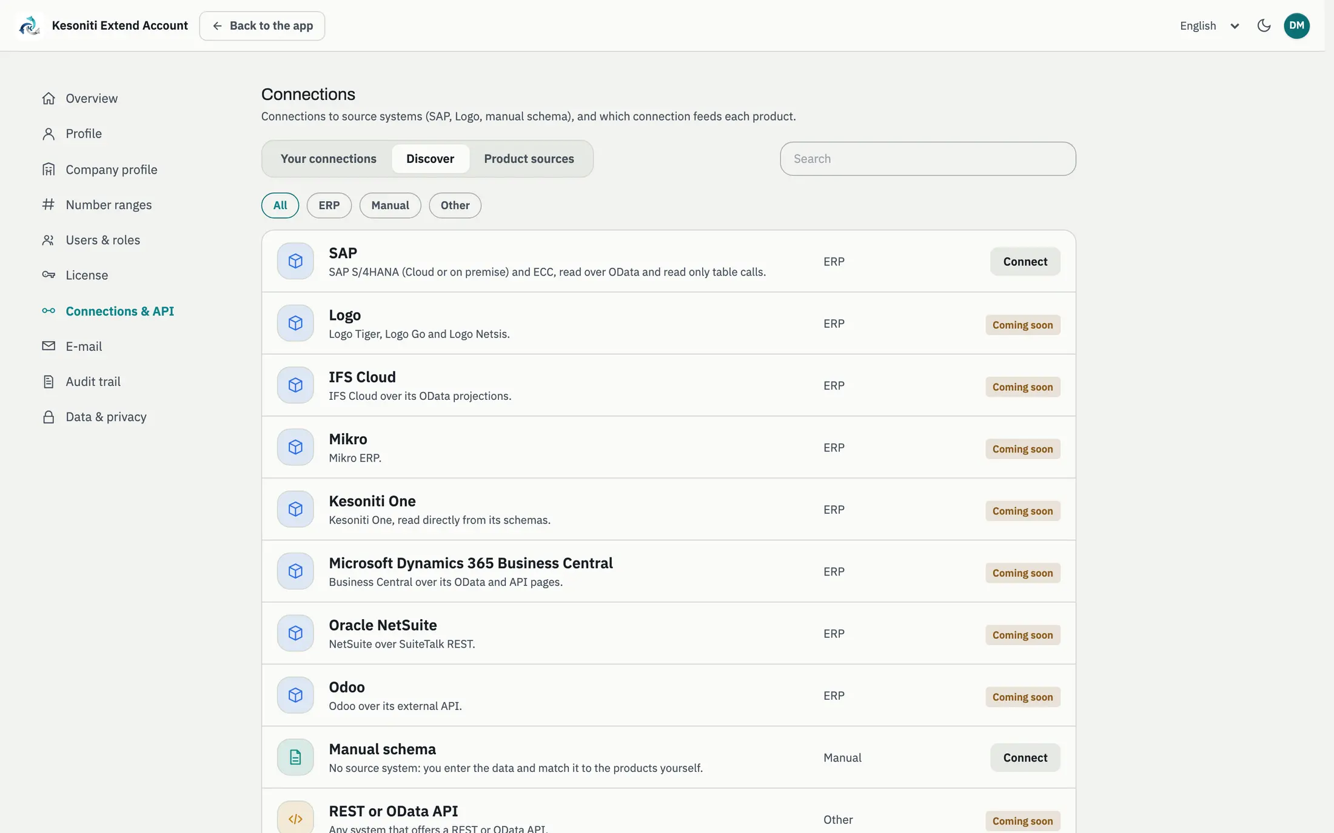1334x833 pixels.
Task: Connect the SAP source system
Action: coord(1025,262)
